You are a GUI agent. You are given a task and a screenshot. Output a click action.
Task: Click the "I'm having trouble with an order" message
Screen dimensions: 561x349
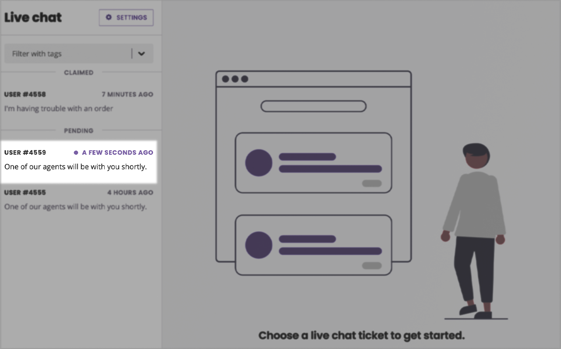(59, 109)
